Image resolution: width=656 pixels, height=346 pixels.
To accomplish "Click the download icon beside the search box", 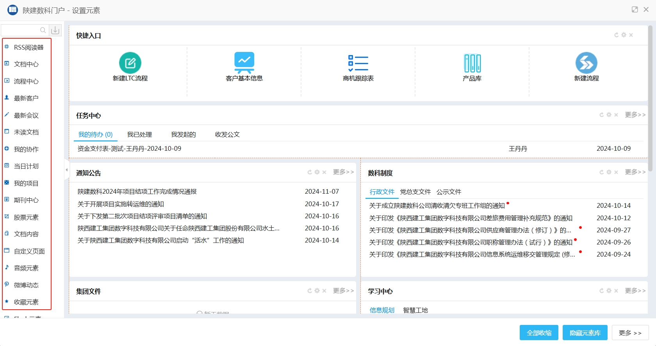I will [x=55, y=30].
